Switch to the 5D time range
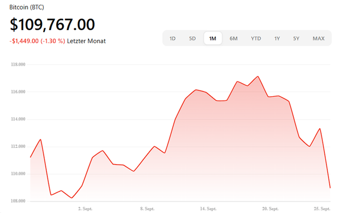This screenshot has width=337, height=213. point(193,38)
